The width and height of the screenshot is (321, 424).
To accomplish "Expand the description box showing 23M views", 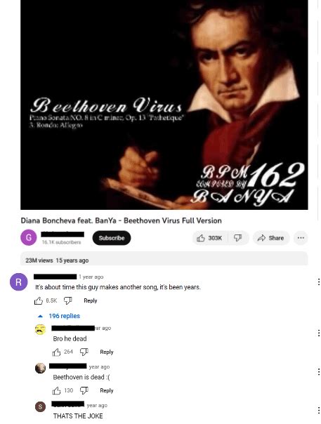I will click(164, 259).
